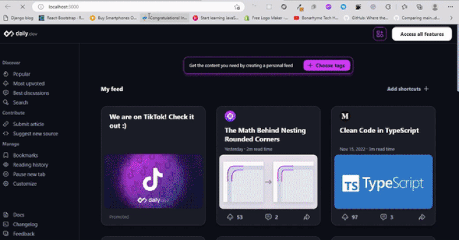The image size is (459, 240).
Task: Open Free Logo Maker bookmark
Action: click(266, 18)
